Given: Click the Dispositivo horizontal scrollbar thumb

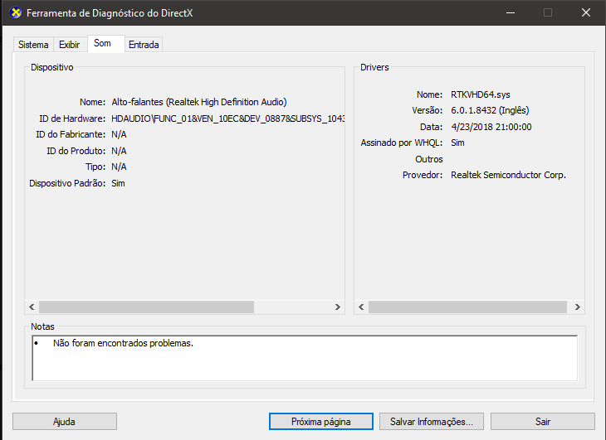Looking at the screenshot, I should point(146,307).
